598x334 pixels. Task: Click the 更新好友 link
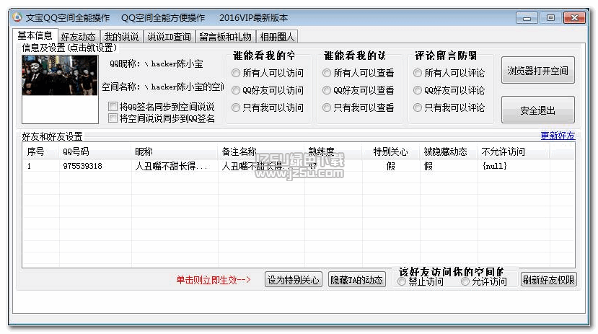[558, 136]
